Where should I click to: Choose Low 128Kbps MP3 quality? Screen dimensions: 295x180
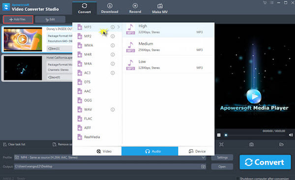pyautogui.click(x=168, y=65)
